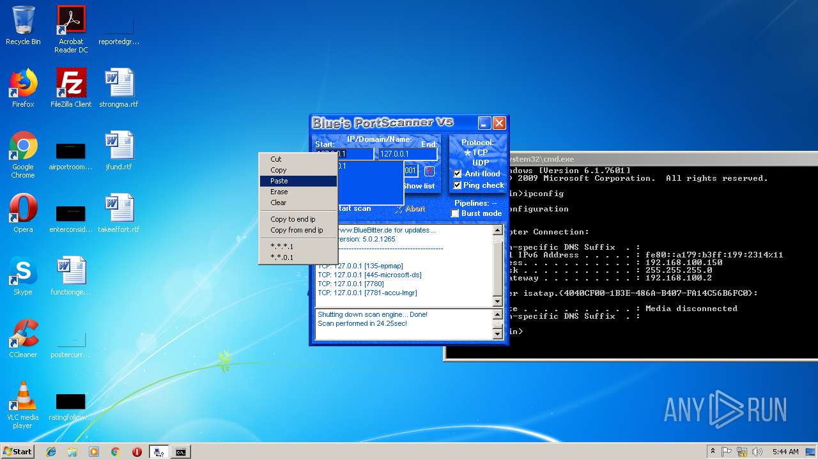
Task: Click scan result 7781-accu-lmgr line
Action: point(367,293)
